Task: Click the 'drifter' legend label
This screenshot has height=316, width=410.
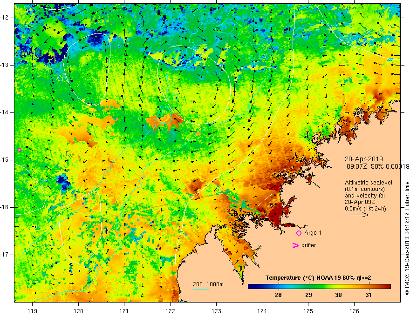Action: click(x=308, y=245)
